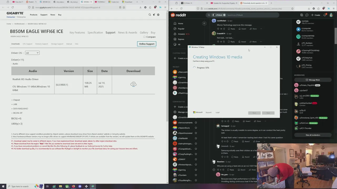Expand the SATA RAID/AHCI section

click(x=19, y=108)
